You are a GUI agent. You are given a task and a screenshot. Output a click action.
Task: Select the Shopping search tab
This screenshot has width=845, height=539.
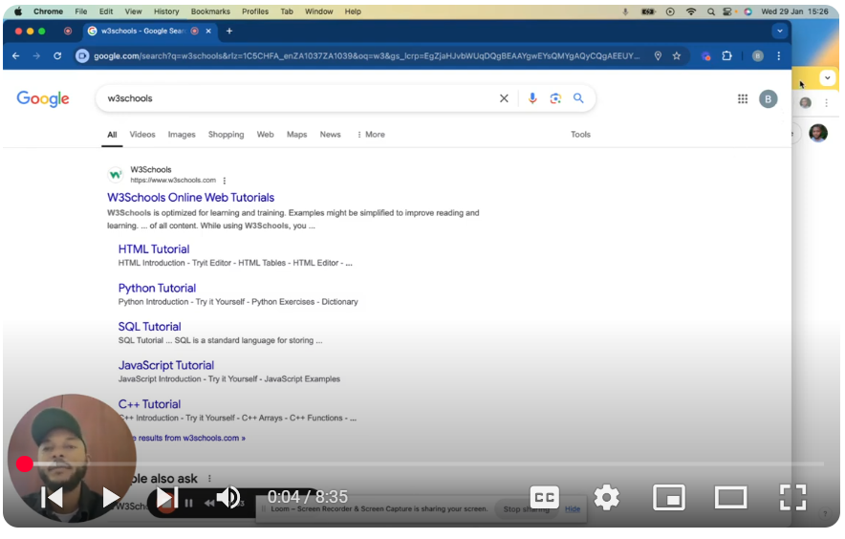226,135
